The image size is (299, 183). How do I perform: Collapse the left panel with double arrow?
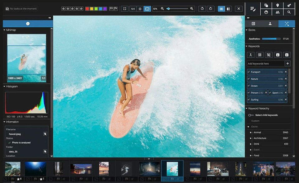coord(50,18)
